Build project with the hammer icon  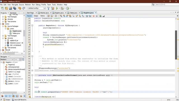click(x=48, y=8)
